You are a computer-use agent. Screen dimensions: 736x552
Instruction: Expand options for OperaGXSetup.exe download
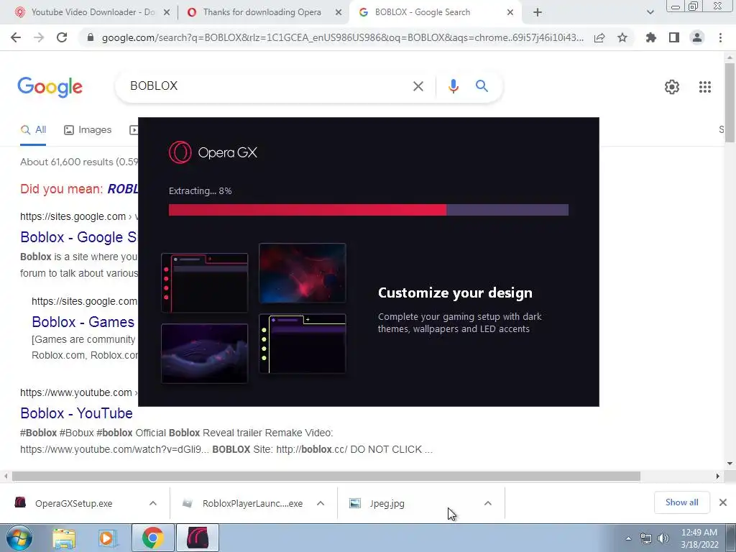point(153,503)
